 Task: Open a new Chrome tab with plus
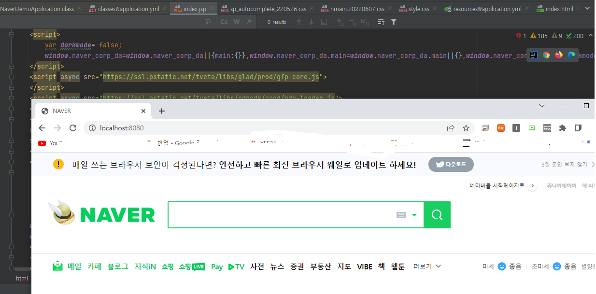pyautogui.click(x=162, y=111)
